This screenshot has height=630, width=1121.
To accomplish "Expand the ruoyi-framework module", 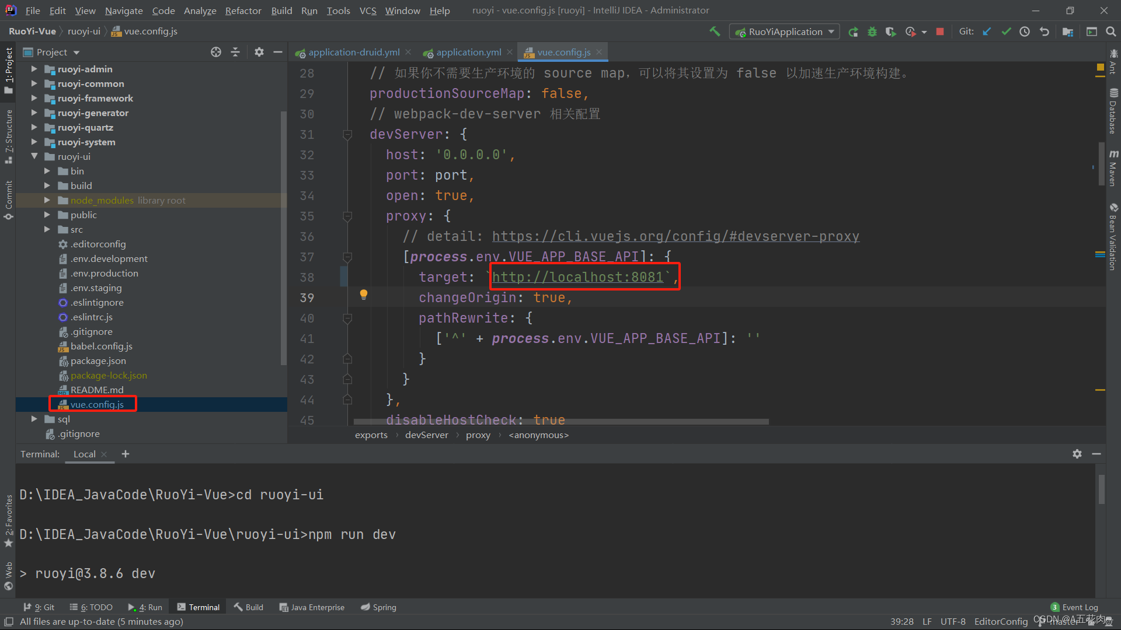I will (34, 98).
